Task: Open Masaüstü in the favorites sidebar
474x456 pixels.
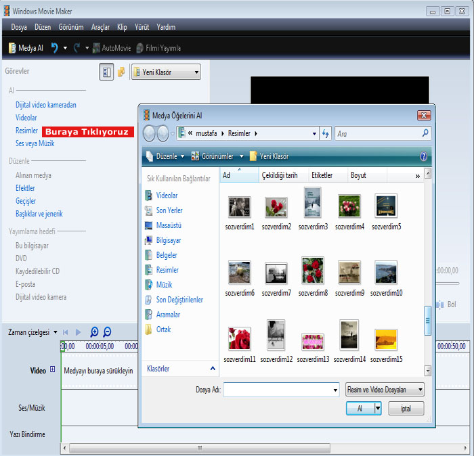Action: [169, 225]
